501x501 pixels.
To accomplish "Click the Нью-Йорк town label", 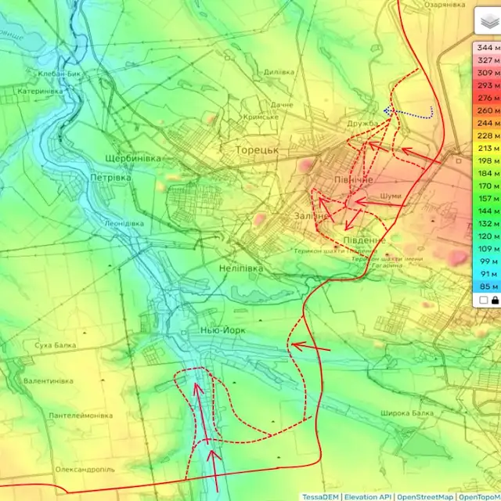I will pos(222,330).
